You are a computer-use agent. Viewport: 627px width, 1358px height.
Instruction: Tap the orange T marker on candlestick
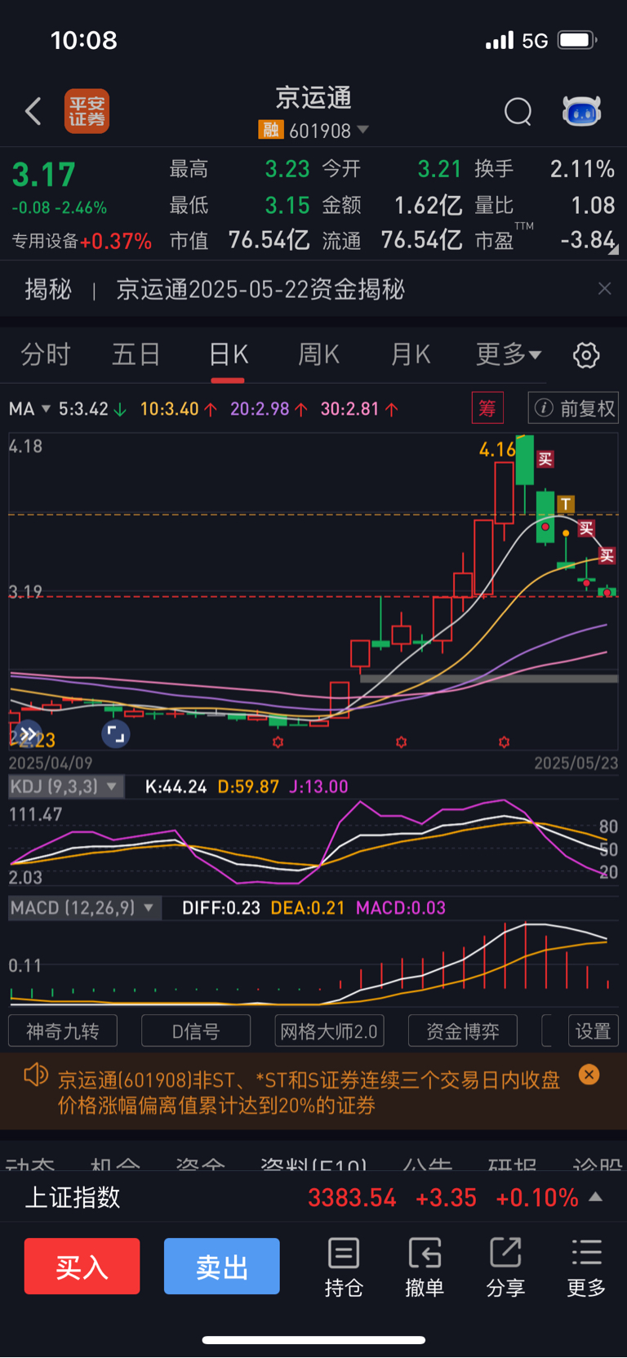tap(565, 504)
